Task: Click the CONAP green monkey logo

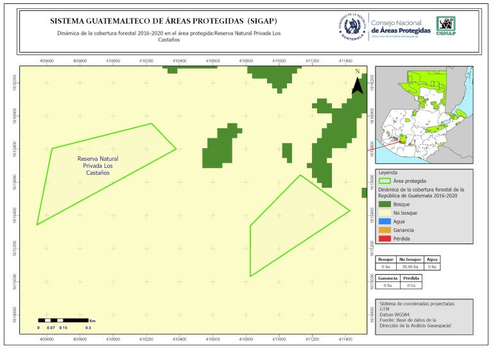Action: (447, 26)
